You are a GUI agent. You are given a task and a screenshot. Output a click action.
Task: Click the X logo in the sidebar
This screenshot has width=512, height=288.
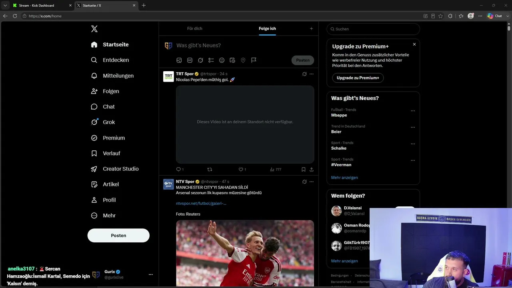click(94, 29)
